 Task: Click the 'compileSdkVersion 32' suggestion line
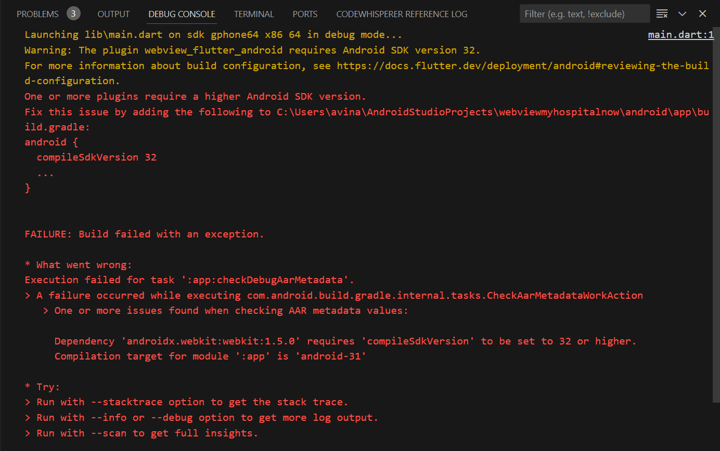(97, 157)
